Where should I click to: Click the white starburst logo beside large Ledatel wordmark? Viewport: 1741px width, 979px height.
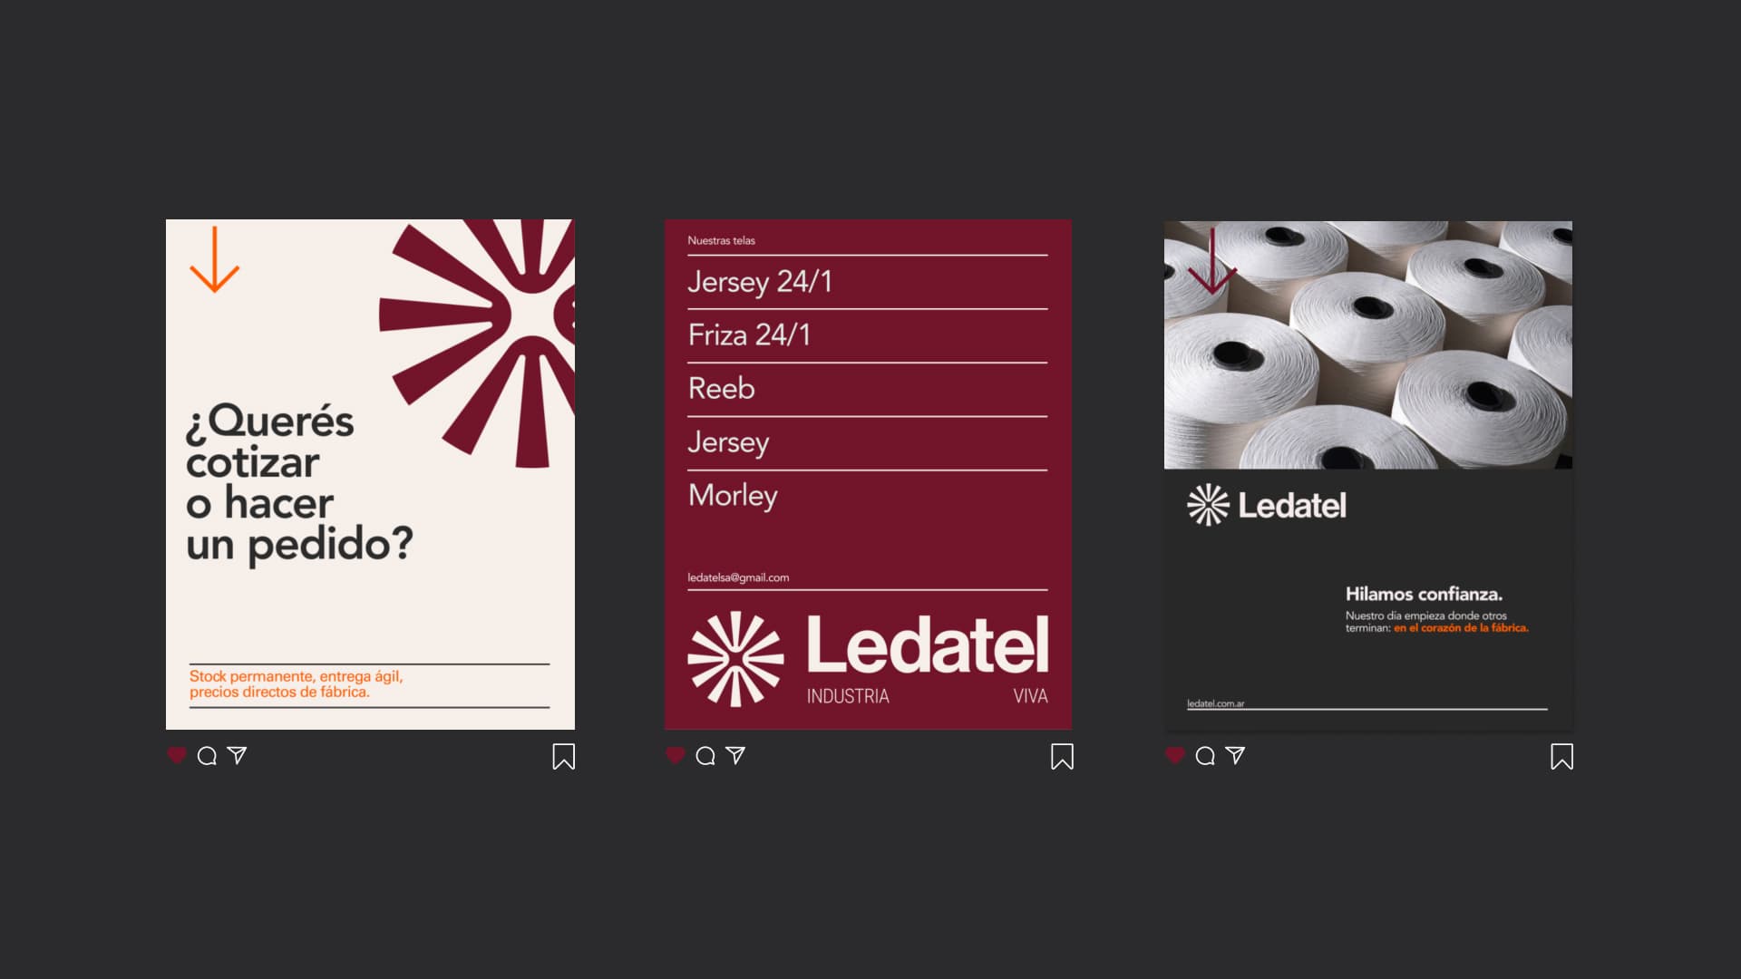[735, 659]
